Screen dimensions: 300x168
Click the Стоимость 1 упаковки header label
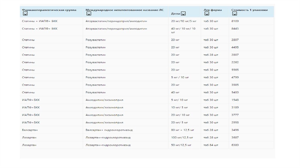[x=249, y=10]
